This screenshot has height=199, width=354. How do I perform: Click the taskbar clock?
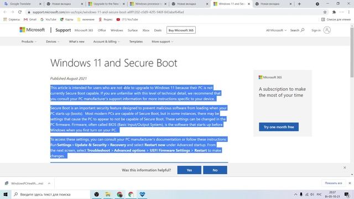(332, 194)
